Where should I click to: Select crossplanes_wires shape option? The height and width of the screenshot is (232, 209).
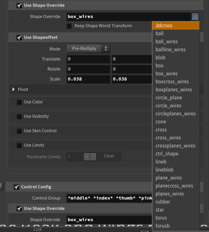click(176, 145)
